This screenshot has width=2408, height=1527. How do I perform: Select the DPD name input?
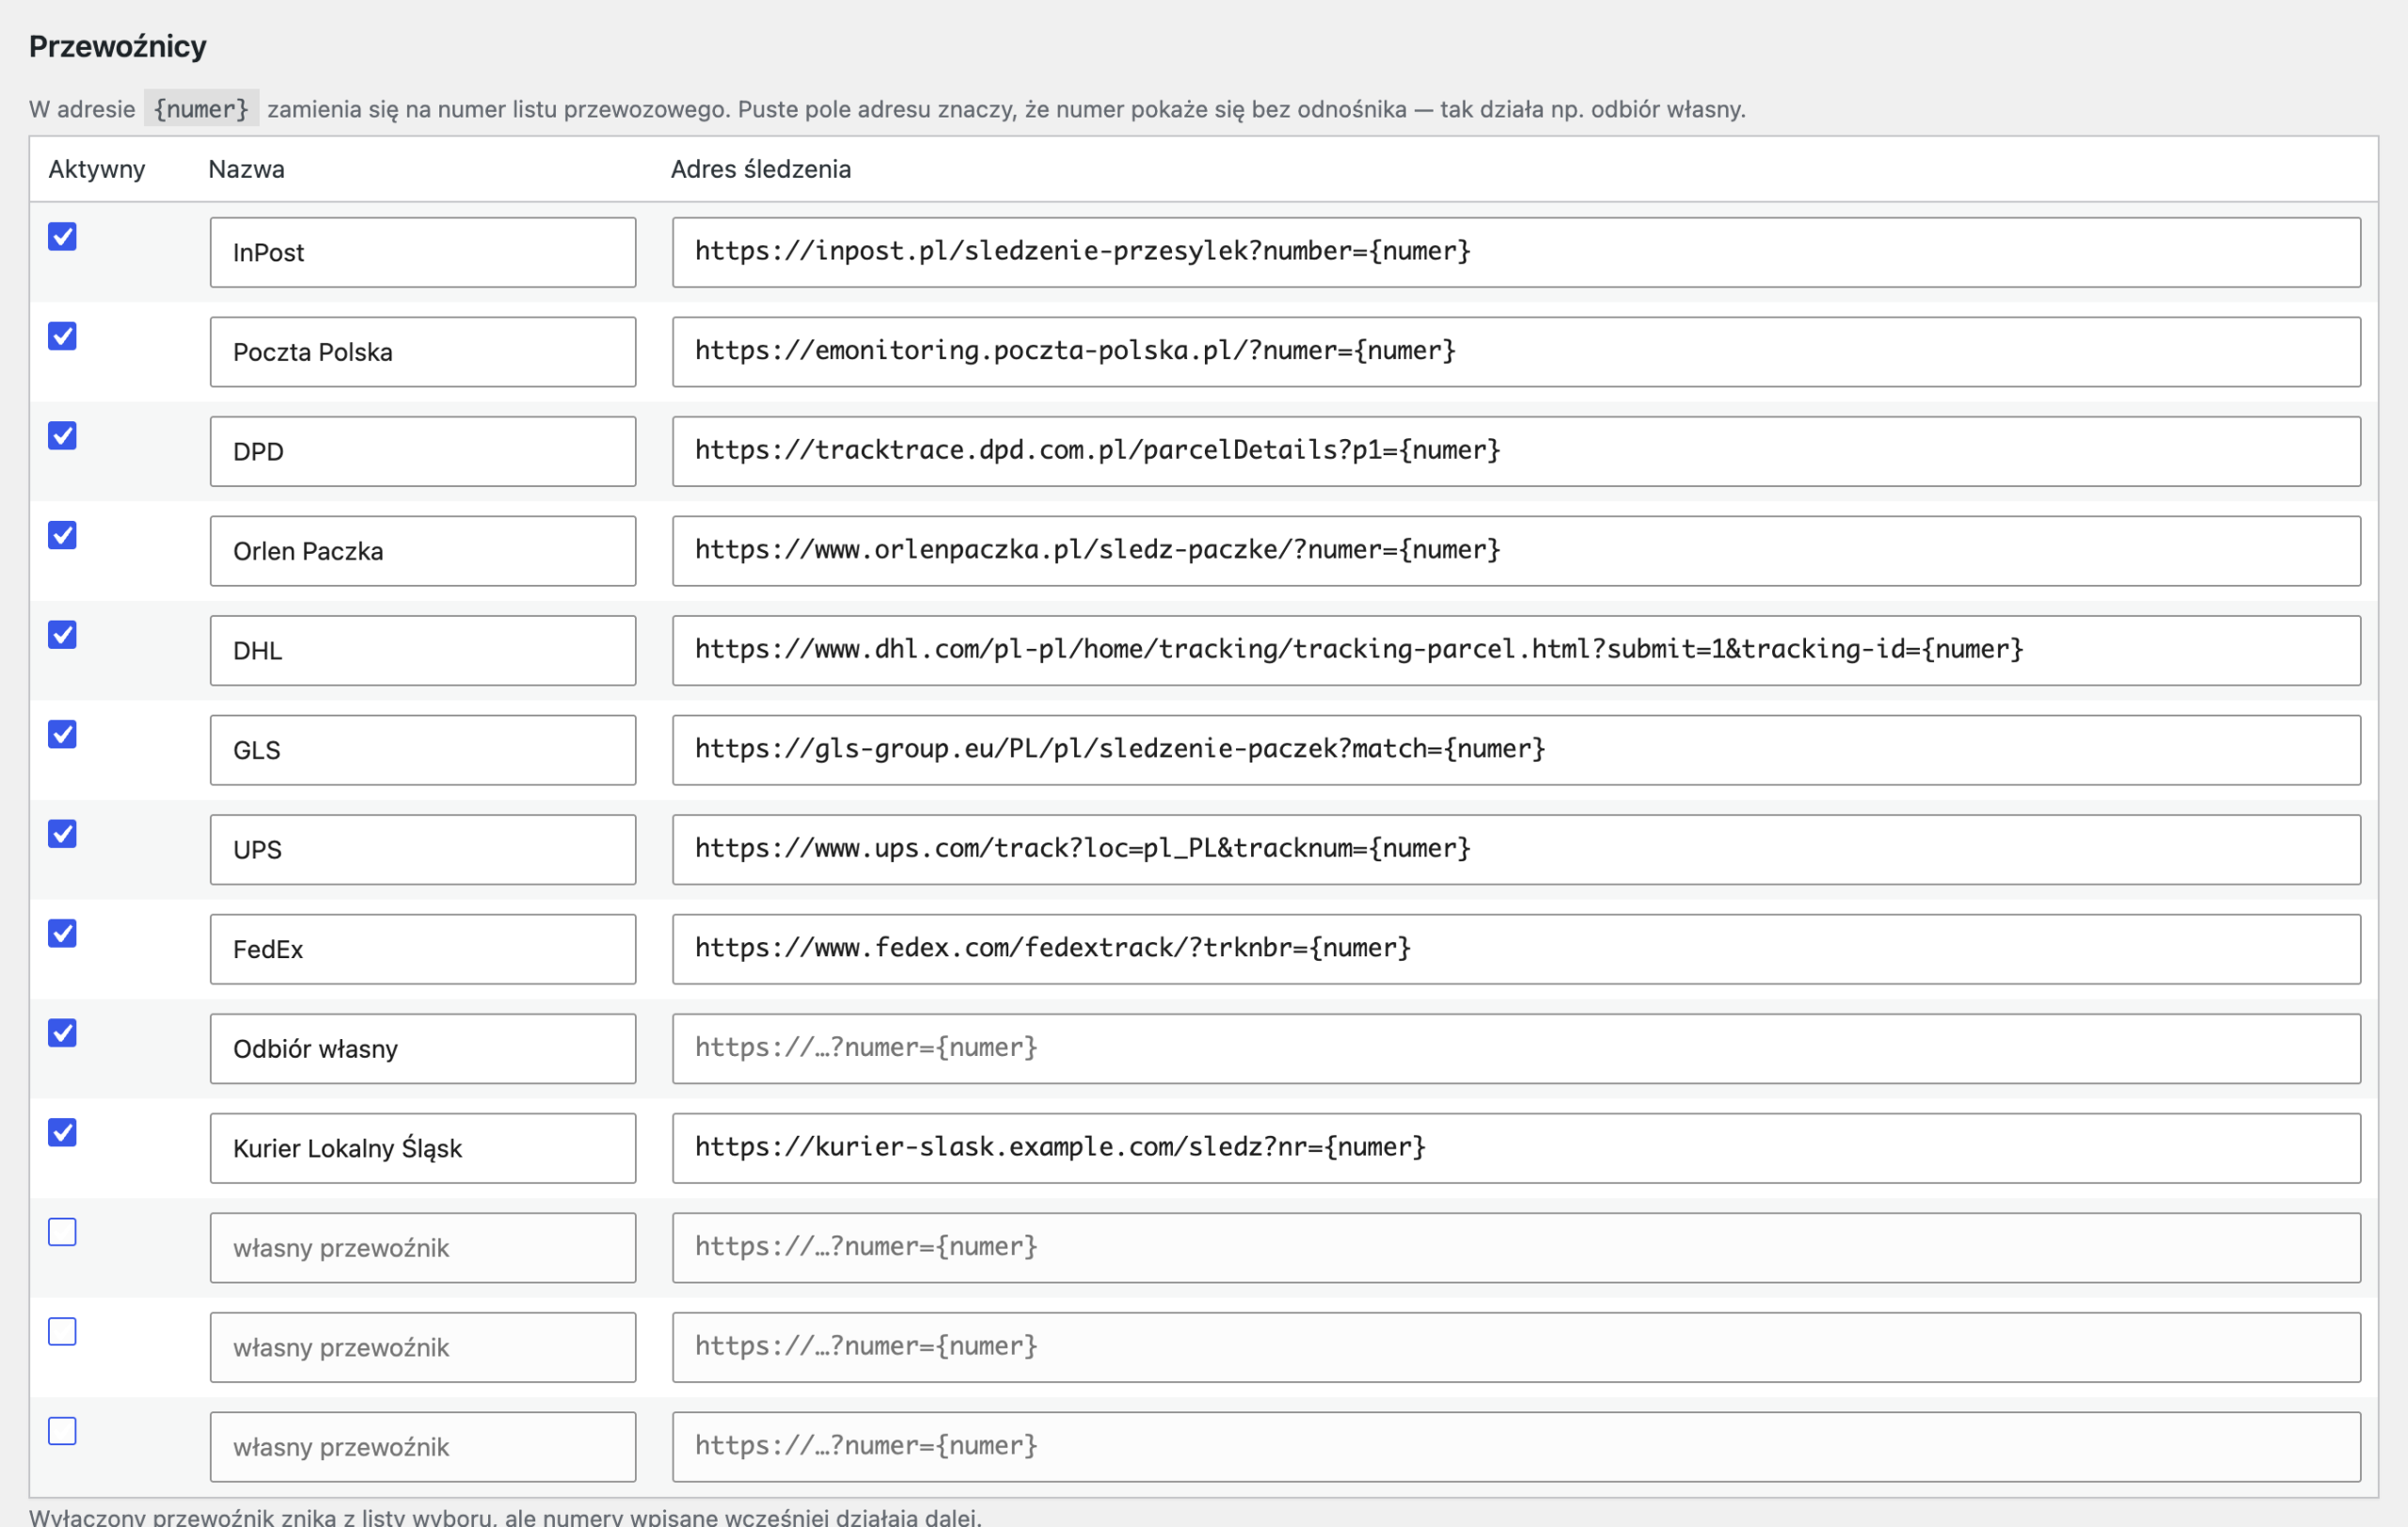click(423, 451)
